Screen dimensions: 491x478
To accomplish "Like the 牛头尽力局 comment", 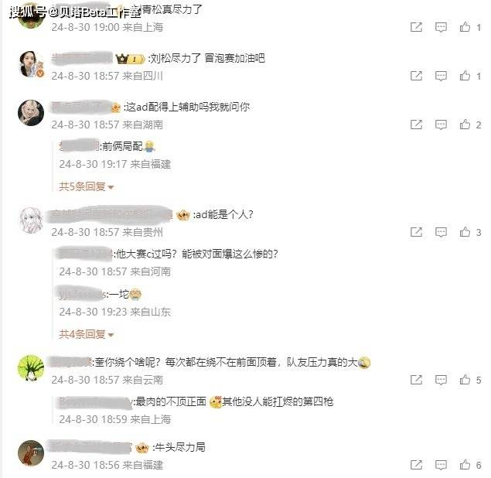I will click(x=465, y=465).
